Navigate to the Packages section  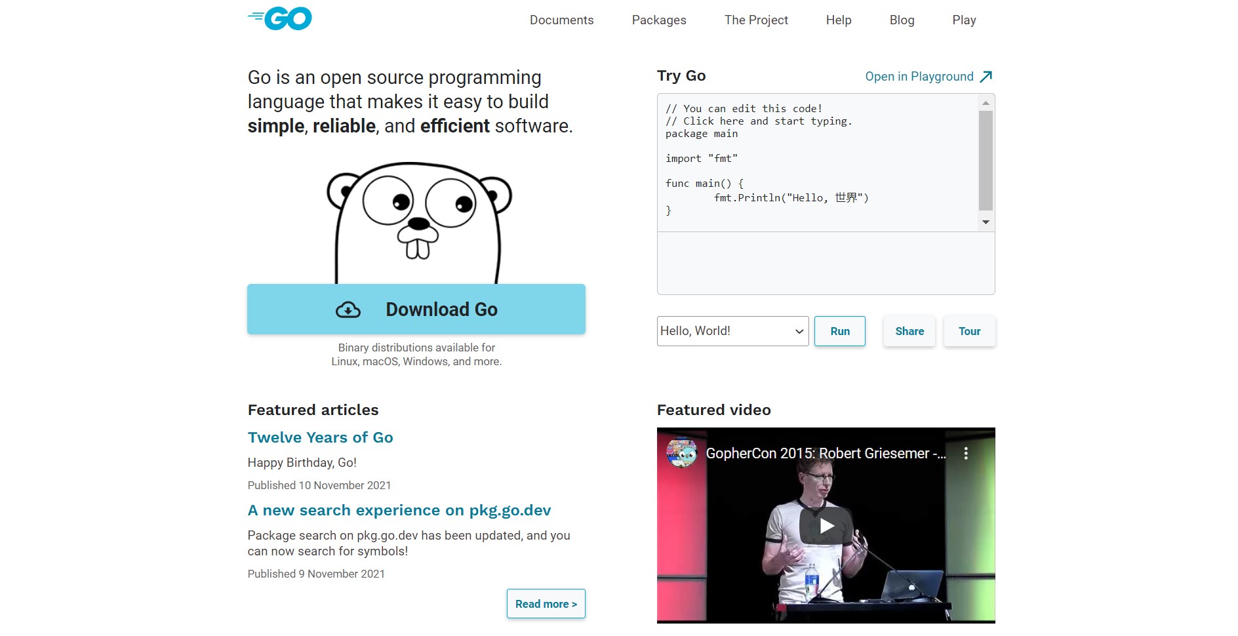[658, 20]
